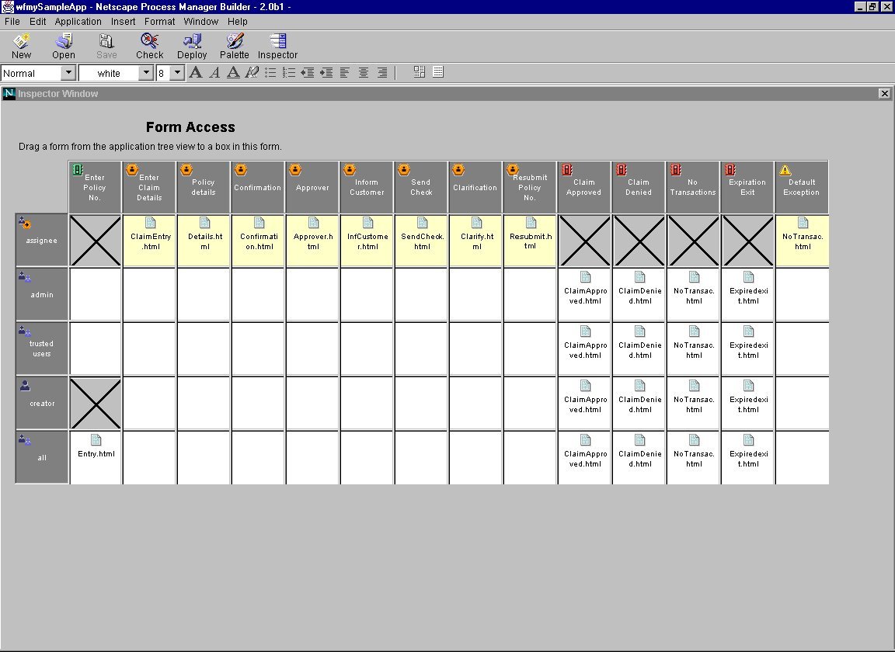Click Enter Policy No. column header
This screenshot has width=895, height=652.
coord(95,187)
